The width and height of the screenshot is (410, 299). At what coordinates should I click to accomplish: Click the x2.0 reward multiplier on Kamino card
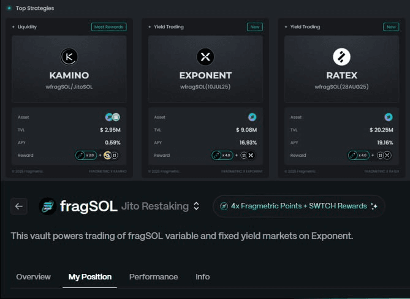click(86, 155)
